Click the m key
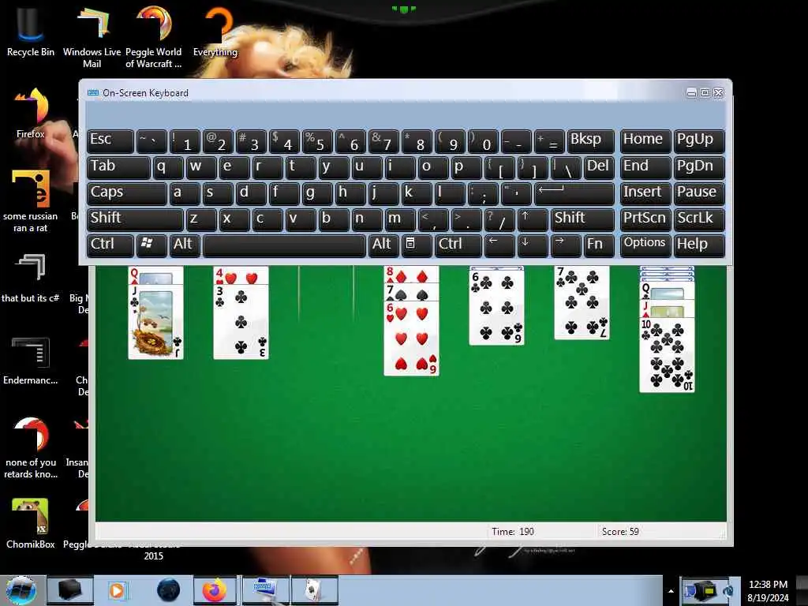 coord(400,219)
